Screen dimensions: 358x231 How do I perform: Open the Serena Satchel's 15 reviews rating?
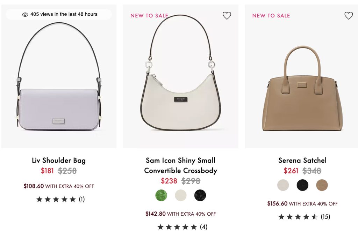pyautogui.click(x=303, y=217)
